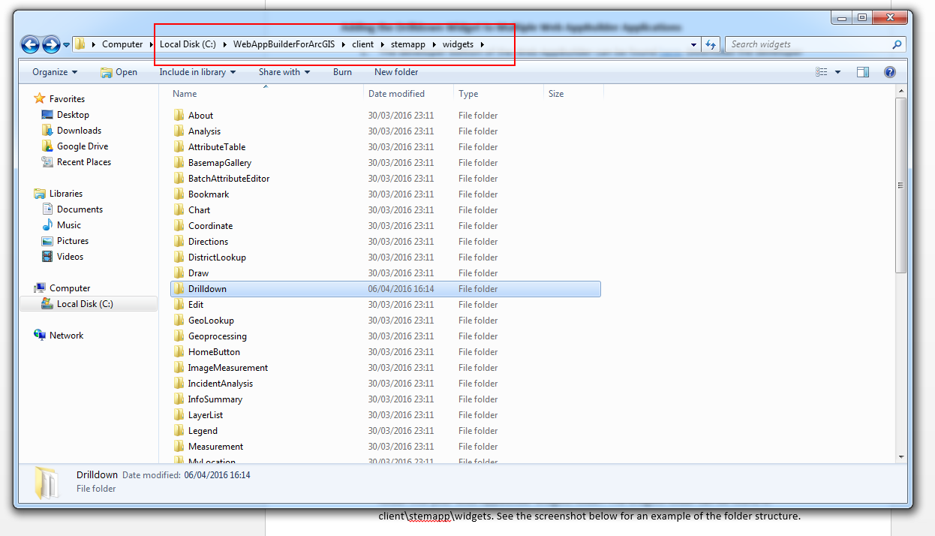Select the stemapp breadcrumb segment
This screenshot has height=536, width=935.
[408, 44]
